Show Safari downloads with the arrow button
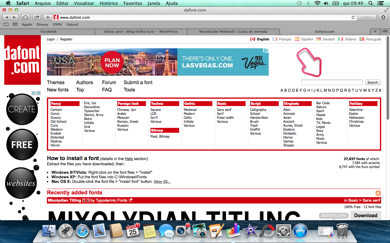390x243 pixels. [383, 17]
